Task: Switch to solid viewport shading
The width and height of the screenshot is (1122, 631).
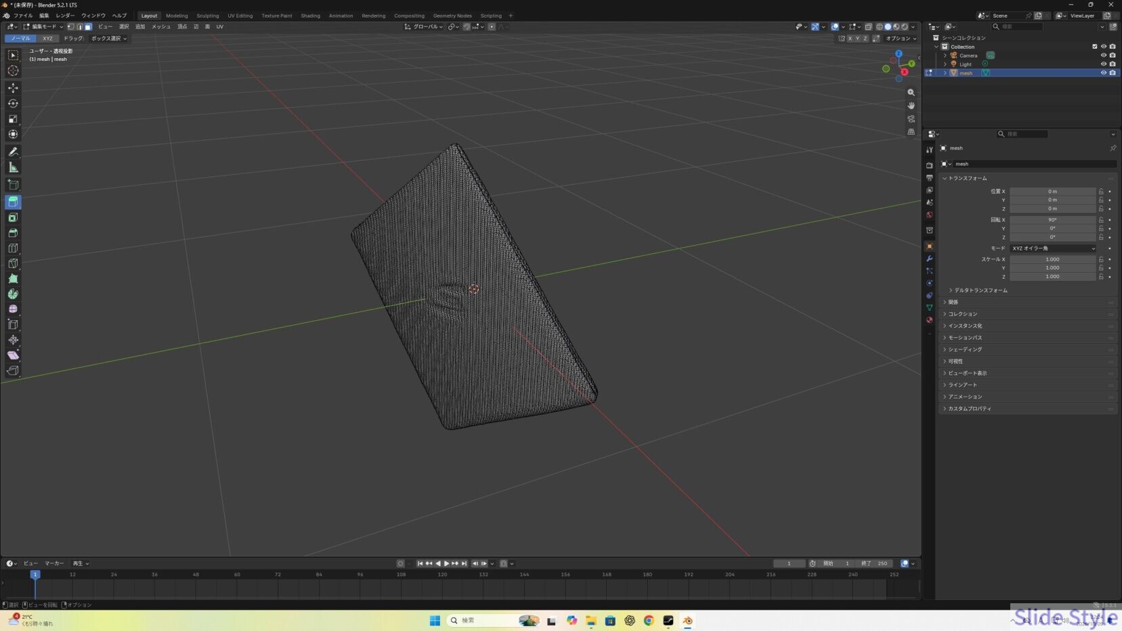Action: click(x=888, y=27)
